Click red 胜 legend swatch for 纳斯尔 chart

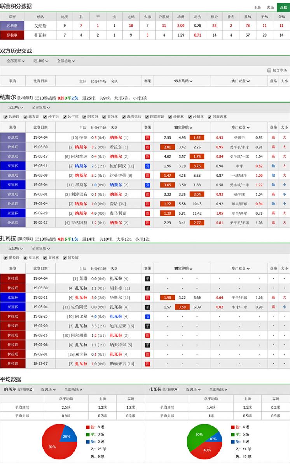point(88,427)
